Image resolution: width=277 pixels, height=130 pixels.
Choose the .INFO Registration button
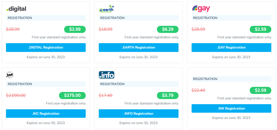pos(138,114)
